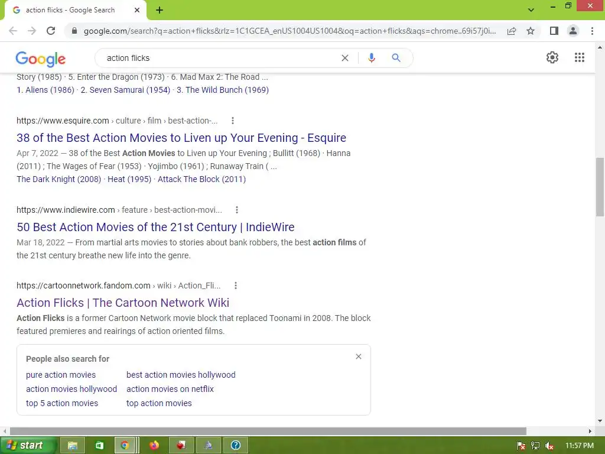Search for 'top action movies' suggestion

(x=159, y=403)
